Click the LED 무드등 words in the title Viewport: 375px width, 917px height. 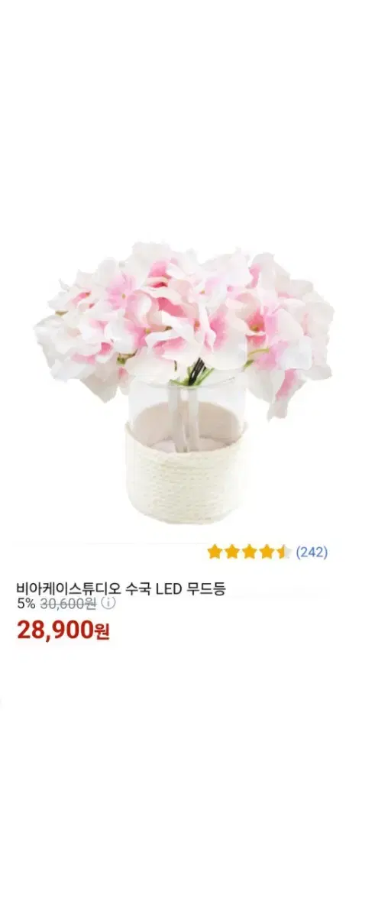pos(190,588)
